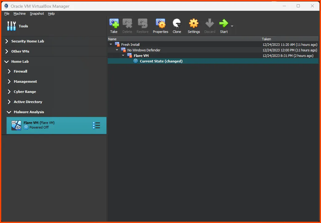Open the Help menu
This screenshot has width=321, height=223.
[x=51, y=14]
